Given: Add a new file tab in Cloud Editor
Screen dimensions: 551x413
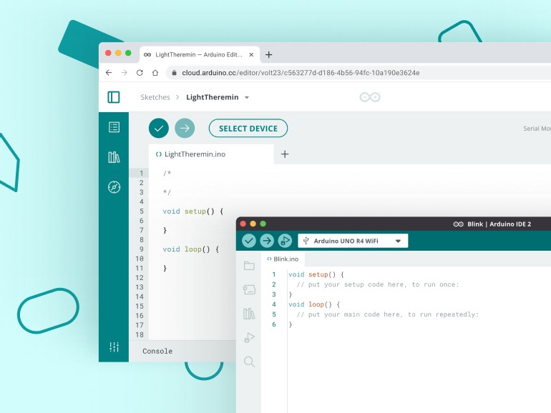Looking at the screenshot, I should click(x=285, y=154).
